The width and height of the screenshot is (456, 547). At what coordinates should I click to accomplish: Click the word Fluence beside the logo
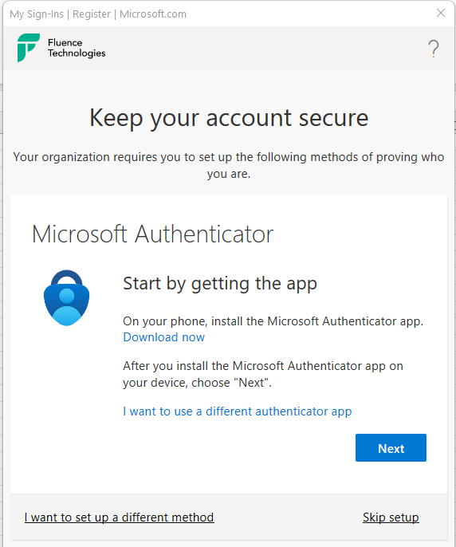tap(65, 42)
